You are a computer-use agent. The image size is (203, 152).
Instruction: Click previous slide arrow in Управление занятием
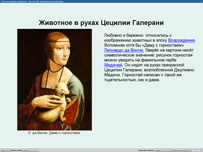(x=164, y=150)
